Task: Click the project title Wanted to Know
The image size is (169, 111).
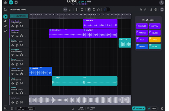Action: point(18,9)
